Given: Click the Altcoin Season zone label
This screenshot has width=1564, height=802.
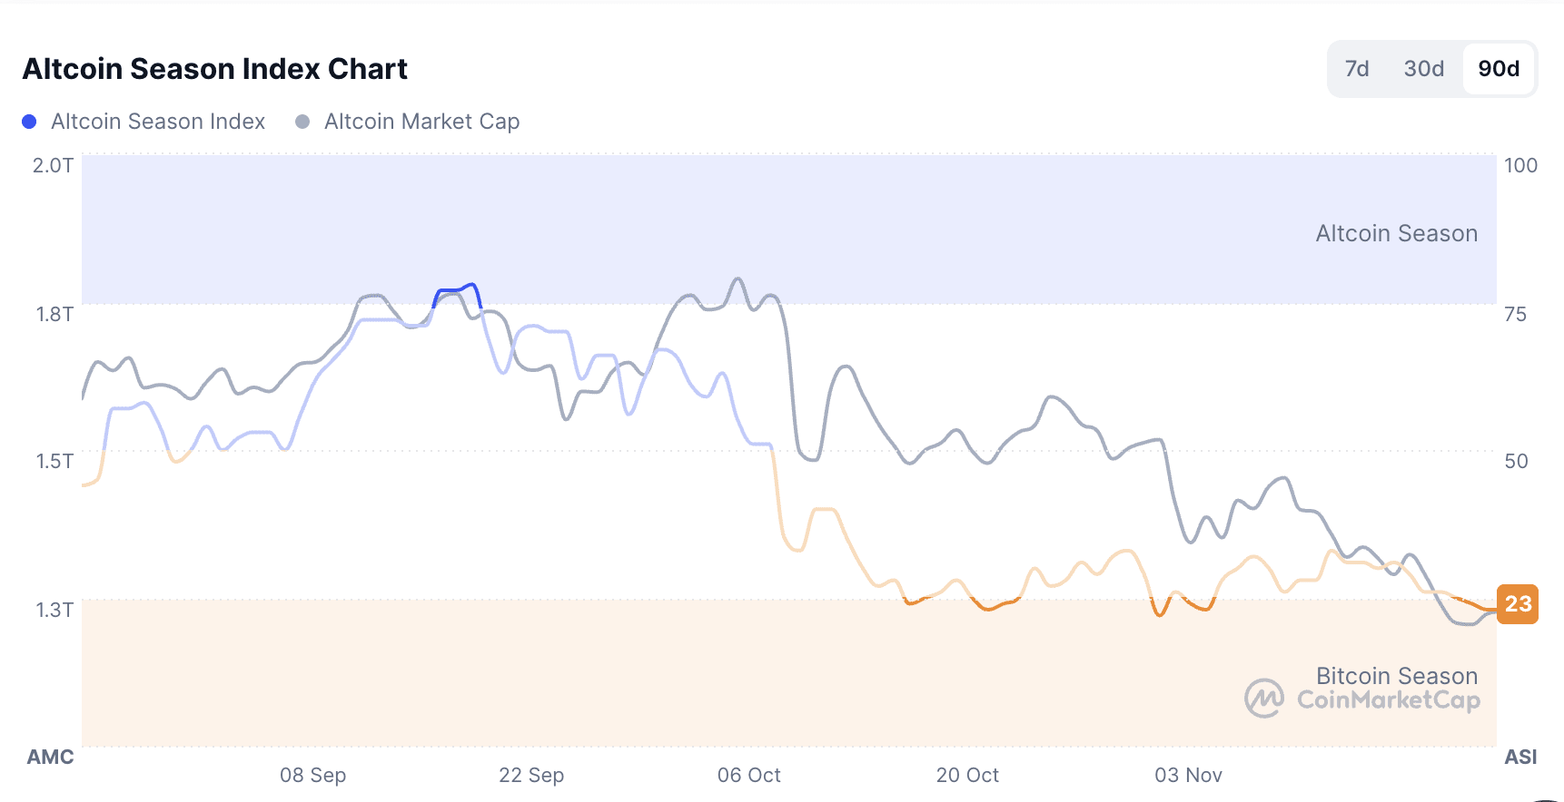Looking at the screenshot, I should pos(1396,234).
